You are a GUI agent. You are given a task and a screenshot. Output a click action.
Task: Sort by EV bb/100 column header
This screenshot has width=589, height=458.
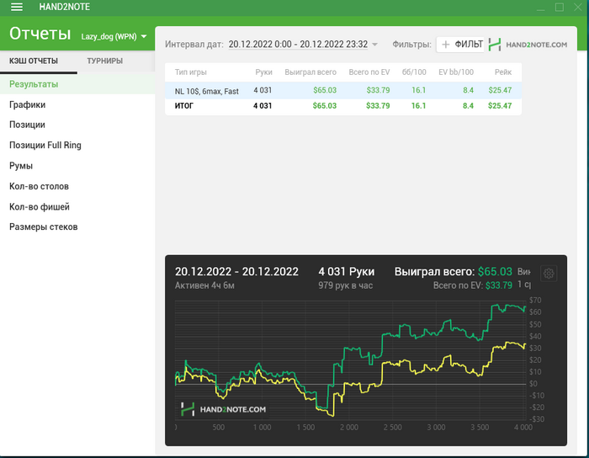[456, 72]
